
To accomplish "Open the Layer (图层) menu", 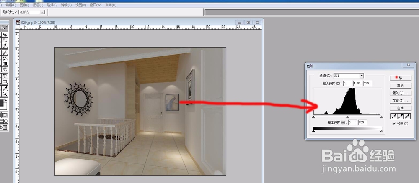I will point(38,5).
